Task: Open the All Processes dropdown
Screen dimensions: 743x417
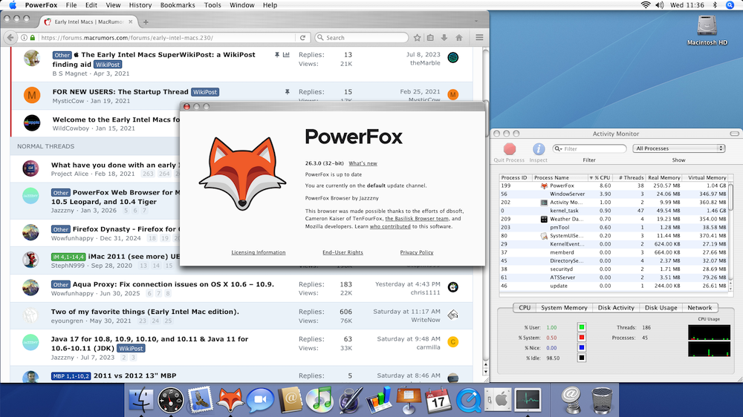Action: [679, 148]
